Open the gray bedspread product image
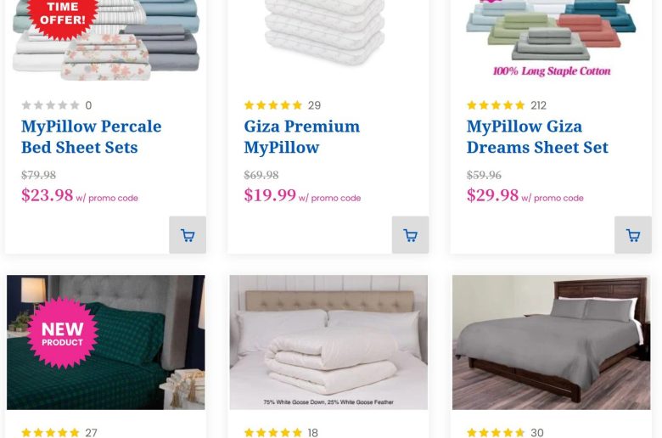The width and height of the screenshot is (662, 438). tap(551, 342)
